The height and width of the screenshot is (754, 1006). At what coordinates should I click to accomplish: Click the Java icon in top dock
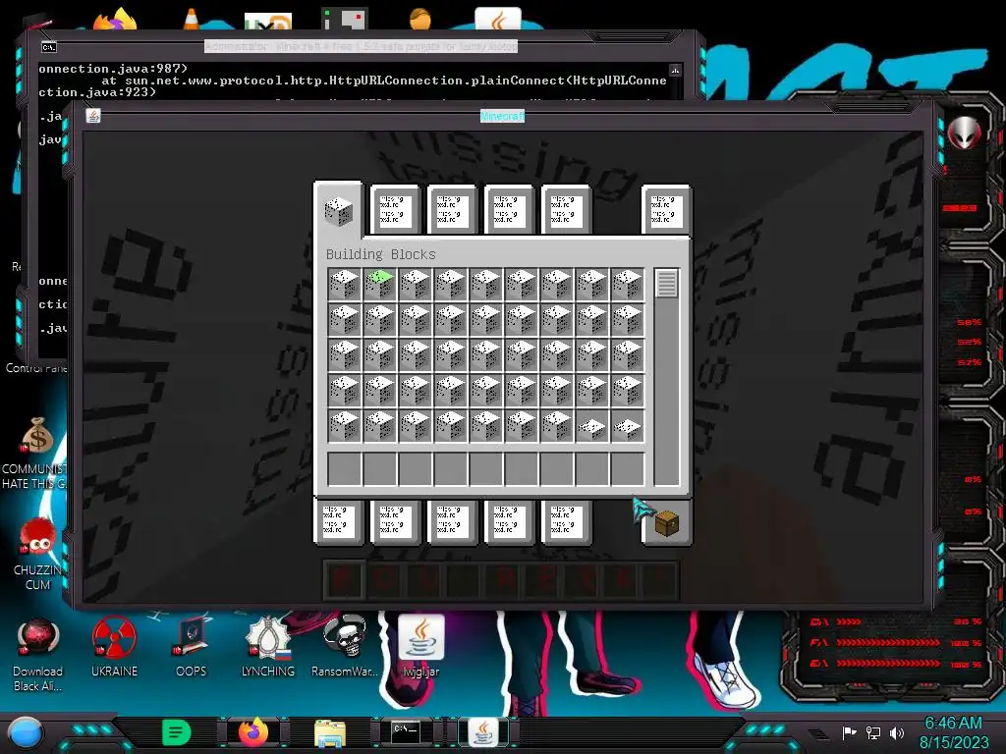point(498,19)
